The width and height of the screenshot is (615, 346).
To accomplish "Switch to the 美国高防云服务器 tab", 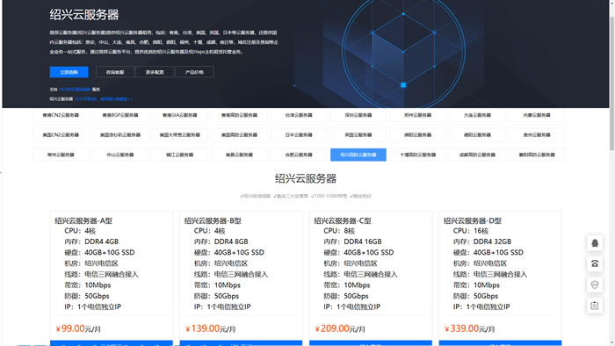I will [239, 134].
